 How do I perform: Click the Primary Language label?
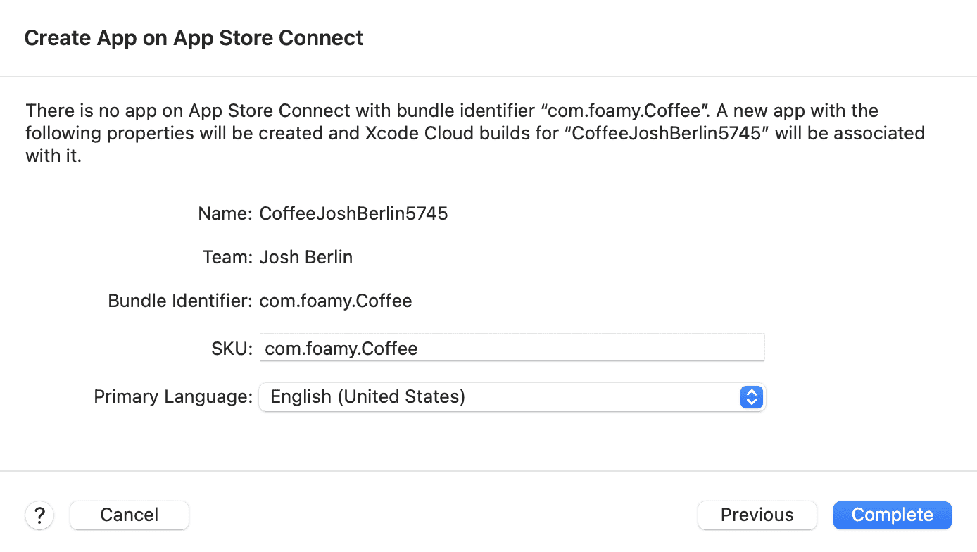click(172, 396)
